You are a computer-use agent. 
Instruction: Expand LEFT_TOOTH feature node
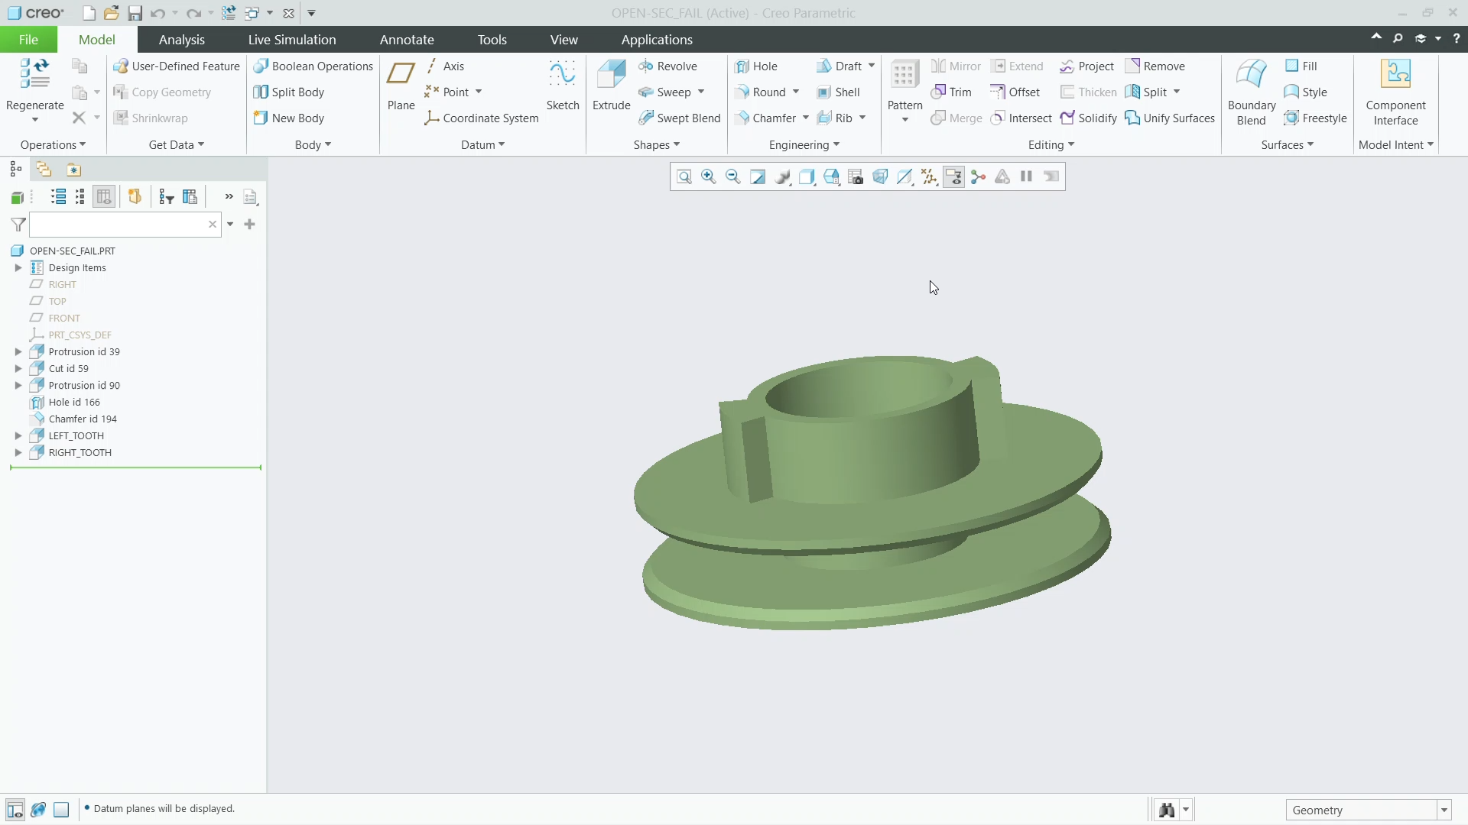pyautogui.click(x=18, y=436)
